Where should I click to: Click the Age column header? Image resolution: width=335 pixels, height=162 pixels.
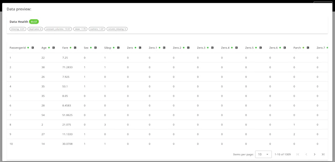pyautogui.click(x=44, y=48)
